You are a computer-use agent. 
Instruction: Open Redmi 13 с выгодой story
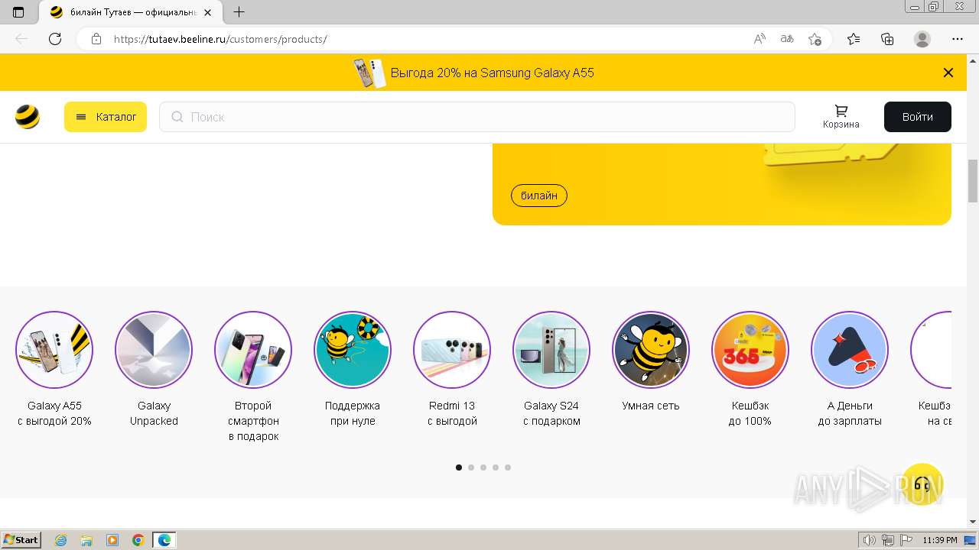(x=452, y=350)
